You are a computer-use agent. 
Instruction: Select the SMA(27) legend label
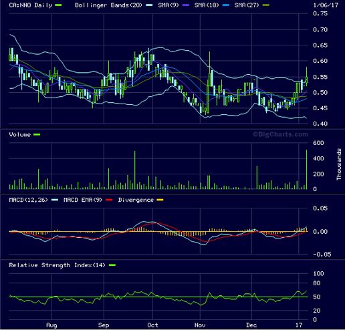tap(247, 5)
